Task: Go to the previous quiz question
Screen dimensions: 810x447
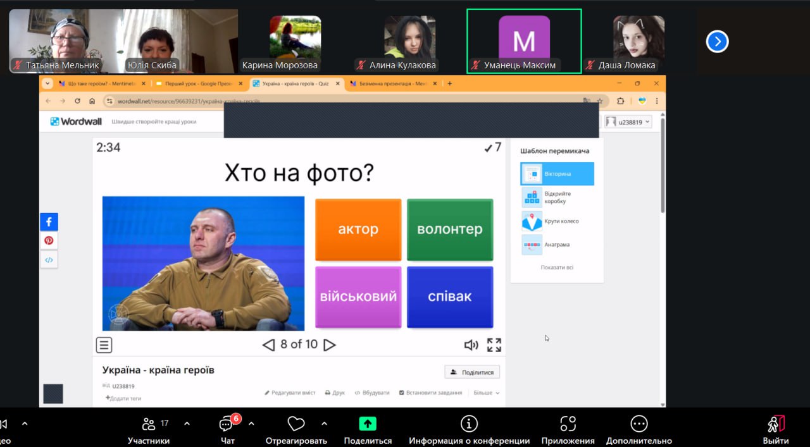Action: coord(268,345)
